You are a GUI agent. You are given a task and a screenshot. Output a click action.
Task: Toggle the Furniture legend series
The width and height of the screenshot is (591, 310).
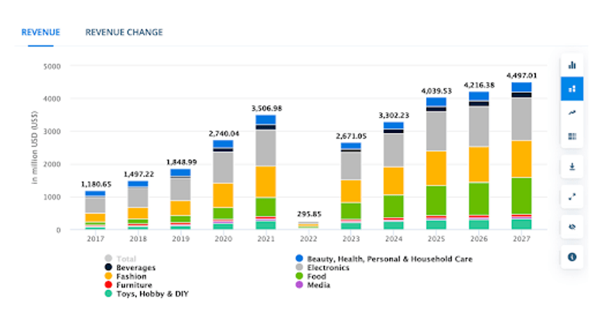coord(128,284)
